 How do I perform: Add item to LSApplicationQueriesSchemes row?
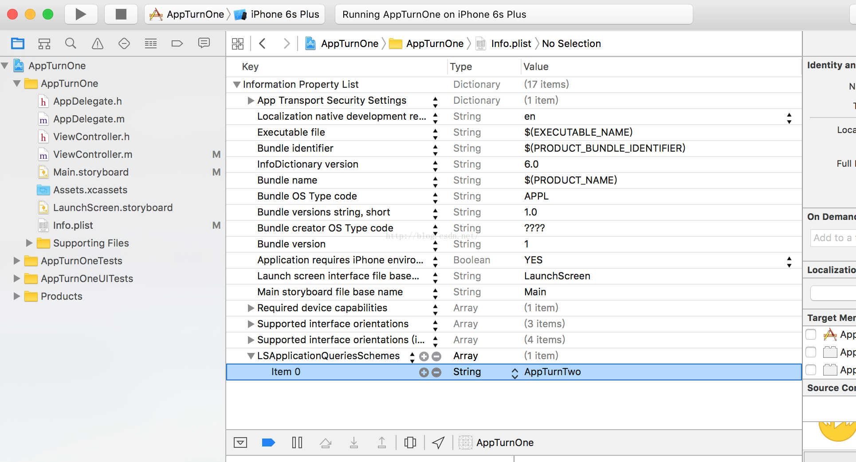[424, 356]
